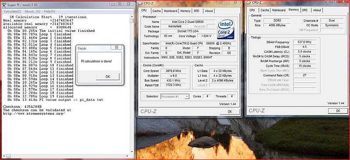Select the CPU tab in the right CPU-Z window
The width and height of the screenshot is (350, 160).
tap(252, 10)
